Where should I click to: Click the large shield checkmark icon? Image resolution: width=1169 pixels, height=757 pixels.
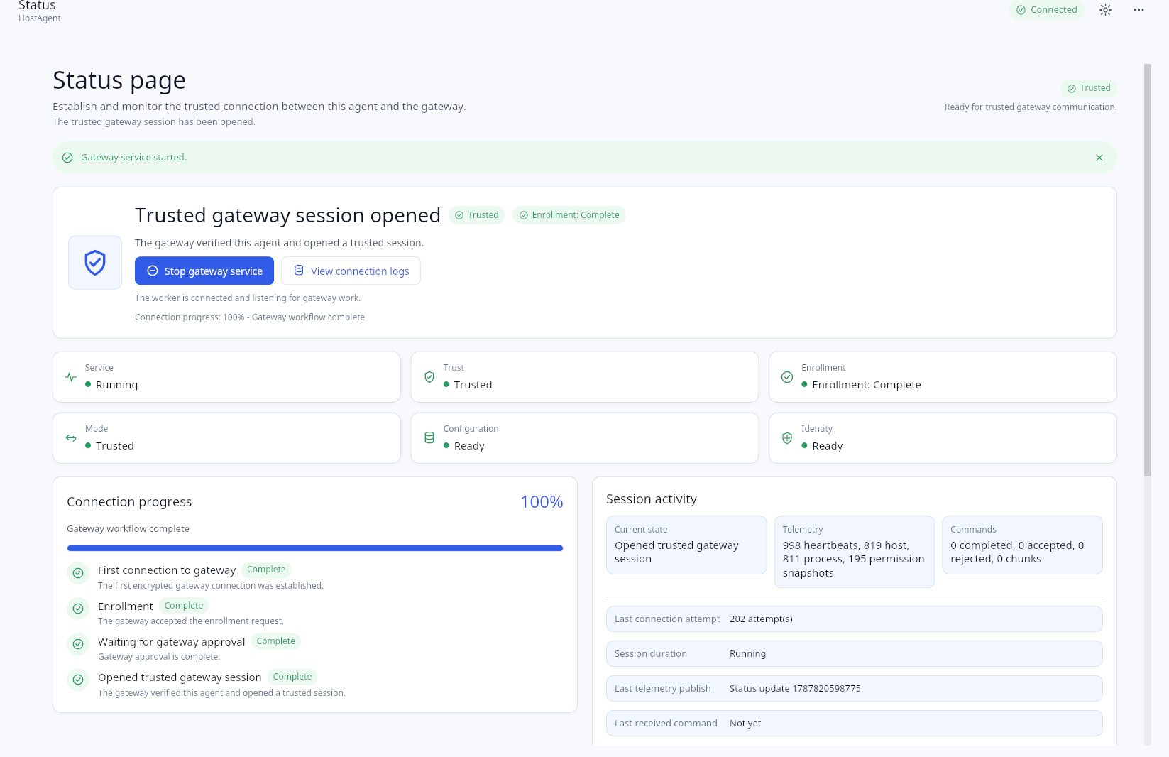95,263
